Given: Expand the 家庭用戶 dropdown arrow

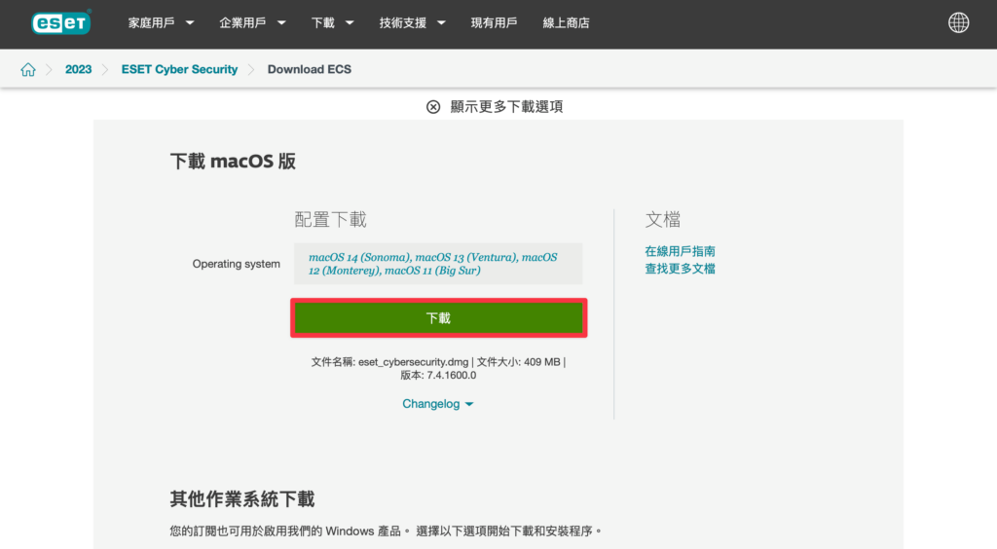Looking at the screenshot, I should [190, 23].
